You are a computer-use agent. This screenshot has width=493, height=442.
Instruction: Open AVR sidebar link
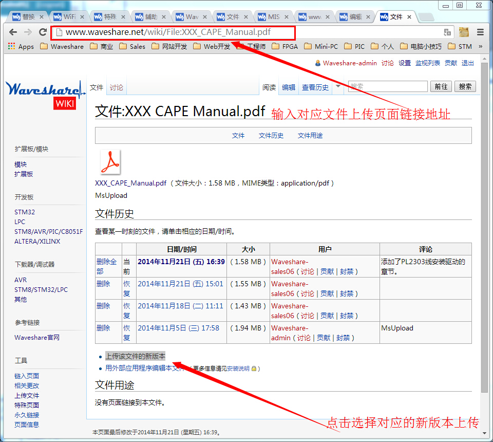click(21, 280)
